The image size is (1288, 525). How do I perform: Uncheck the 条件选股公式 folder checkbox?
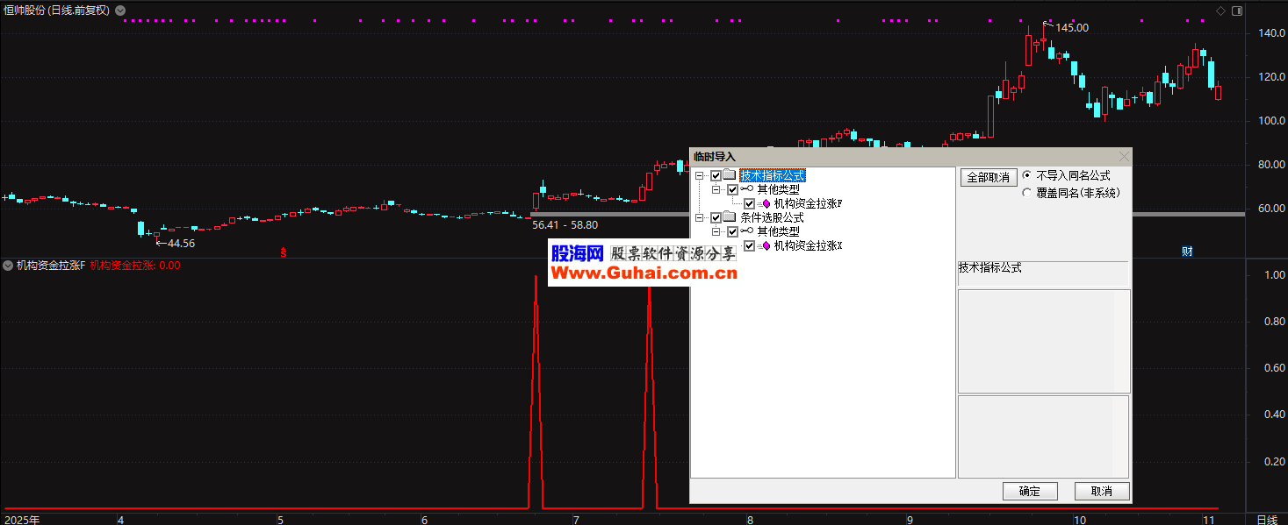tap(716, 217)
